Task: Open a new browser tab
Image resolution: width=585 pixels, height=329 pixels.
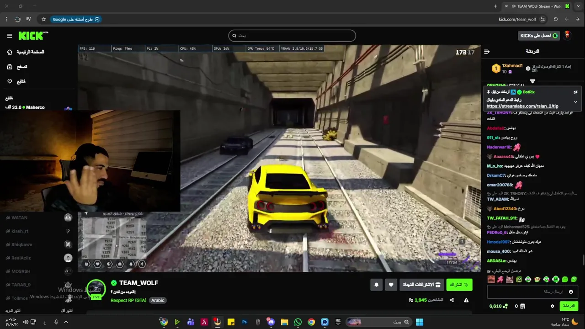Action: pyautogui.click(x=495, y=6)
